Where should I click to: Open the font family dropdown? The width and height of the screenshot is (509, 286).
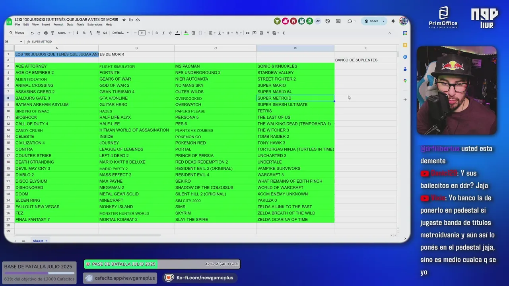pyautogui.click(x=120, y=33)
